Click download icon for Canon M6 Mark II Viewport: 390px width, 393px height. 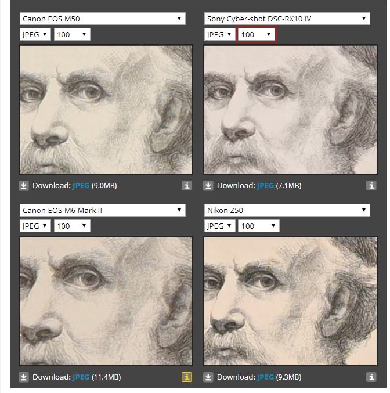tap(24, 377)
